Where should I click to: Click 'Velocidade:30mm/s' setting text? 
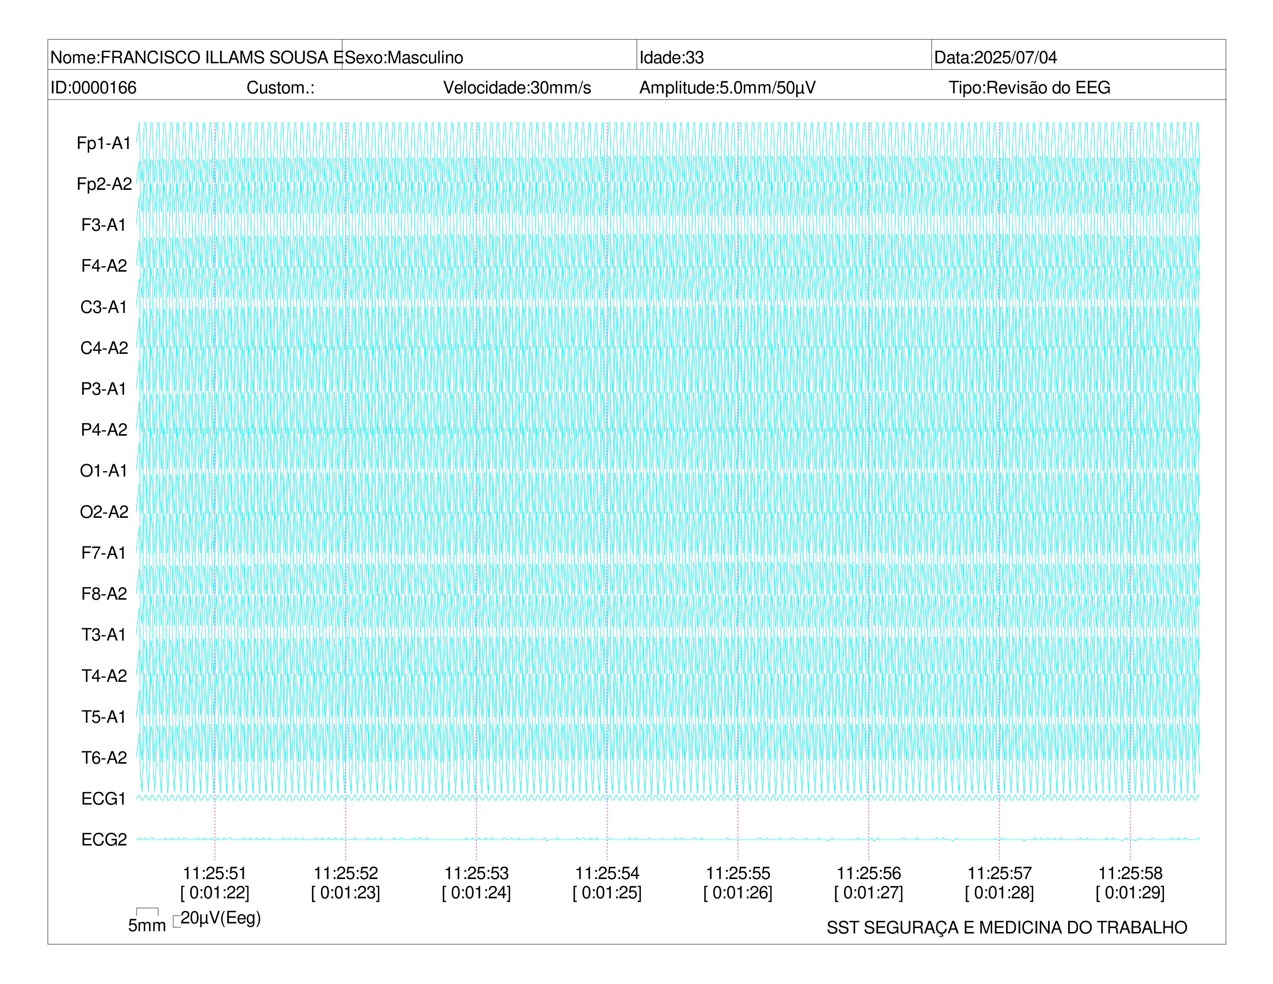[x=517, y=88]
